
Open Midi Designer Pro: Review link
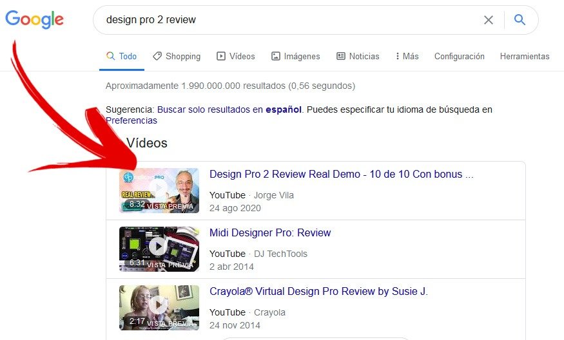tap(270, 232)
